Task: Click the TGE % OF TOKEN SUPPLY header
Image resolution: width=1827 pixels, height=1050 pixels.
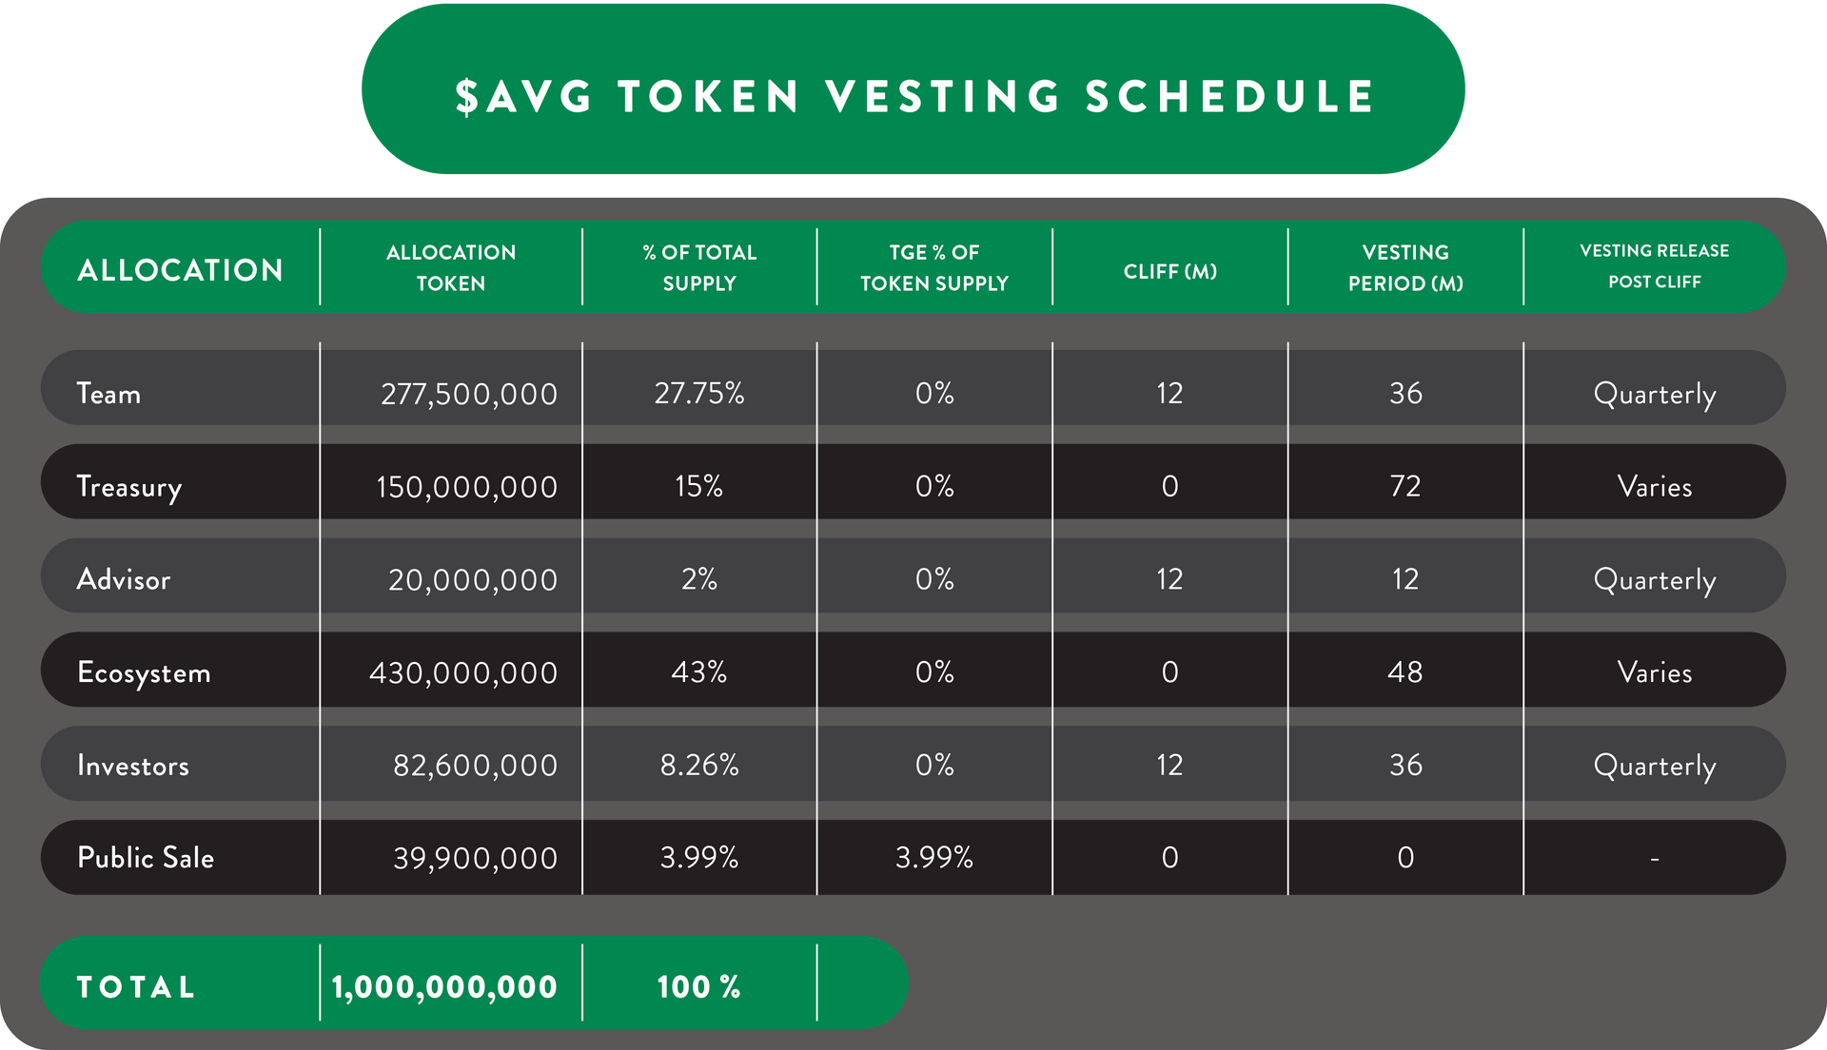Action: (934, 268)
